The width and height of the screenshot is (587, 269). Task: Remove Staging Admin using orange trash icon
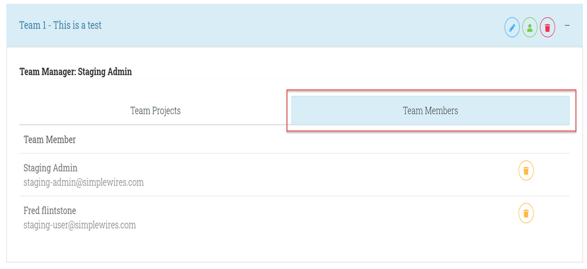pos(526,171)
